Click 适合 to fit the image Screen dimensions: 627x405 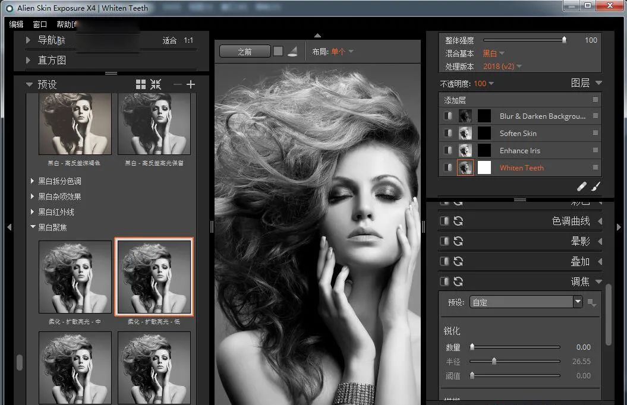pyautogui.click(x=169, y=40)
